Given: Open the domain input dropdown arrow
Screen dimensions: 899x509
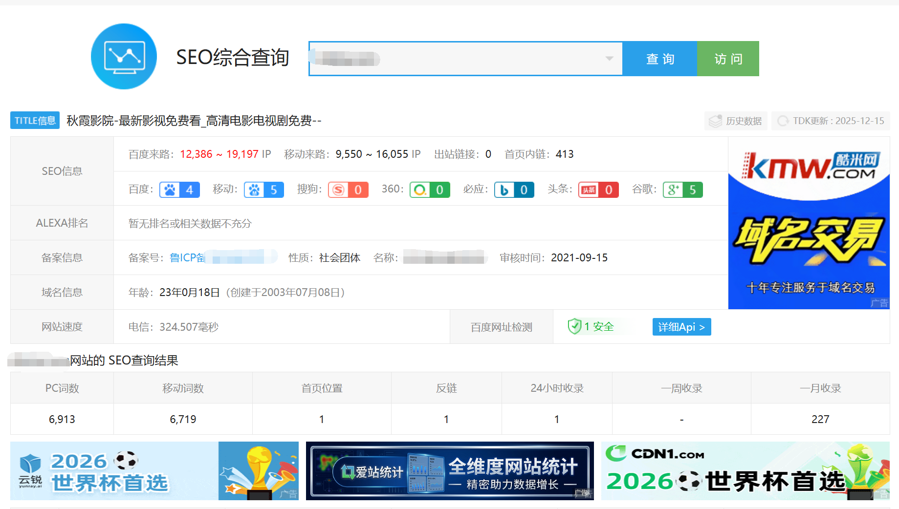Looking at the screenshot, I should pyautogui.click(x=609, y=59).
